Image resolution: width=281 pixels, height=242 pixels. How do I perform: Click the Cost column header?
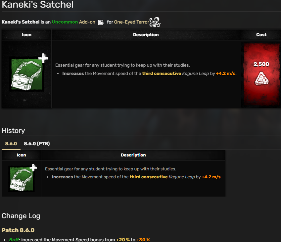pos(261,35)
